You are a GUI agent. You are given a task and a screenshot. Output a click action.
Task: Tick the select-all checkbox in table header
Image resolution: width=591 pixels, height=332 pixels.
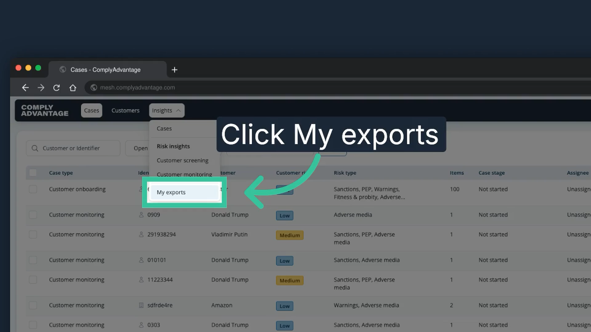33,173
